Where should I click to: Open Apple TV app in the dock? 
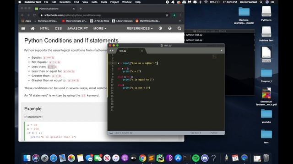click(134, 158)
